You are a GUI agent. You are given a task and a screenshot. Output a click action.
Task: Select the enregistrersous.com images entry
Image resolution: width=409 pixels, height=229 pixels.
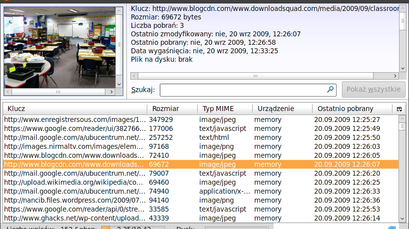(x=201, y=119)
